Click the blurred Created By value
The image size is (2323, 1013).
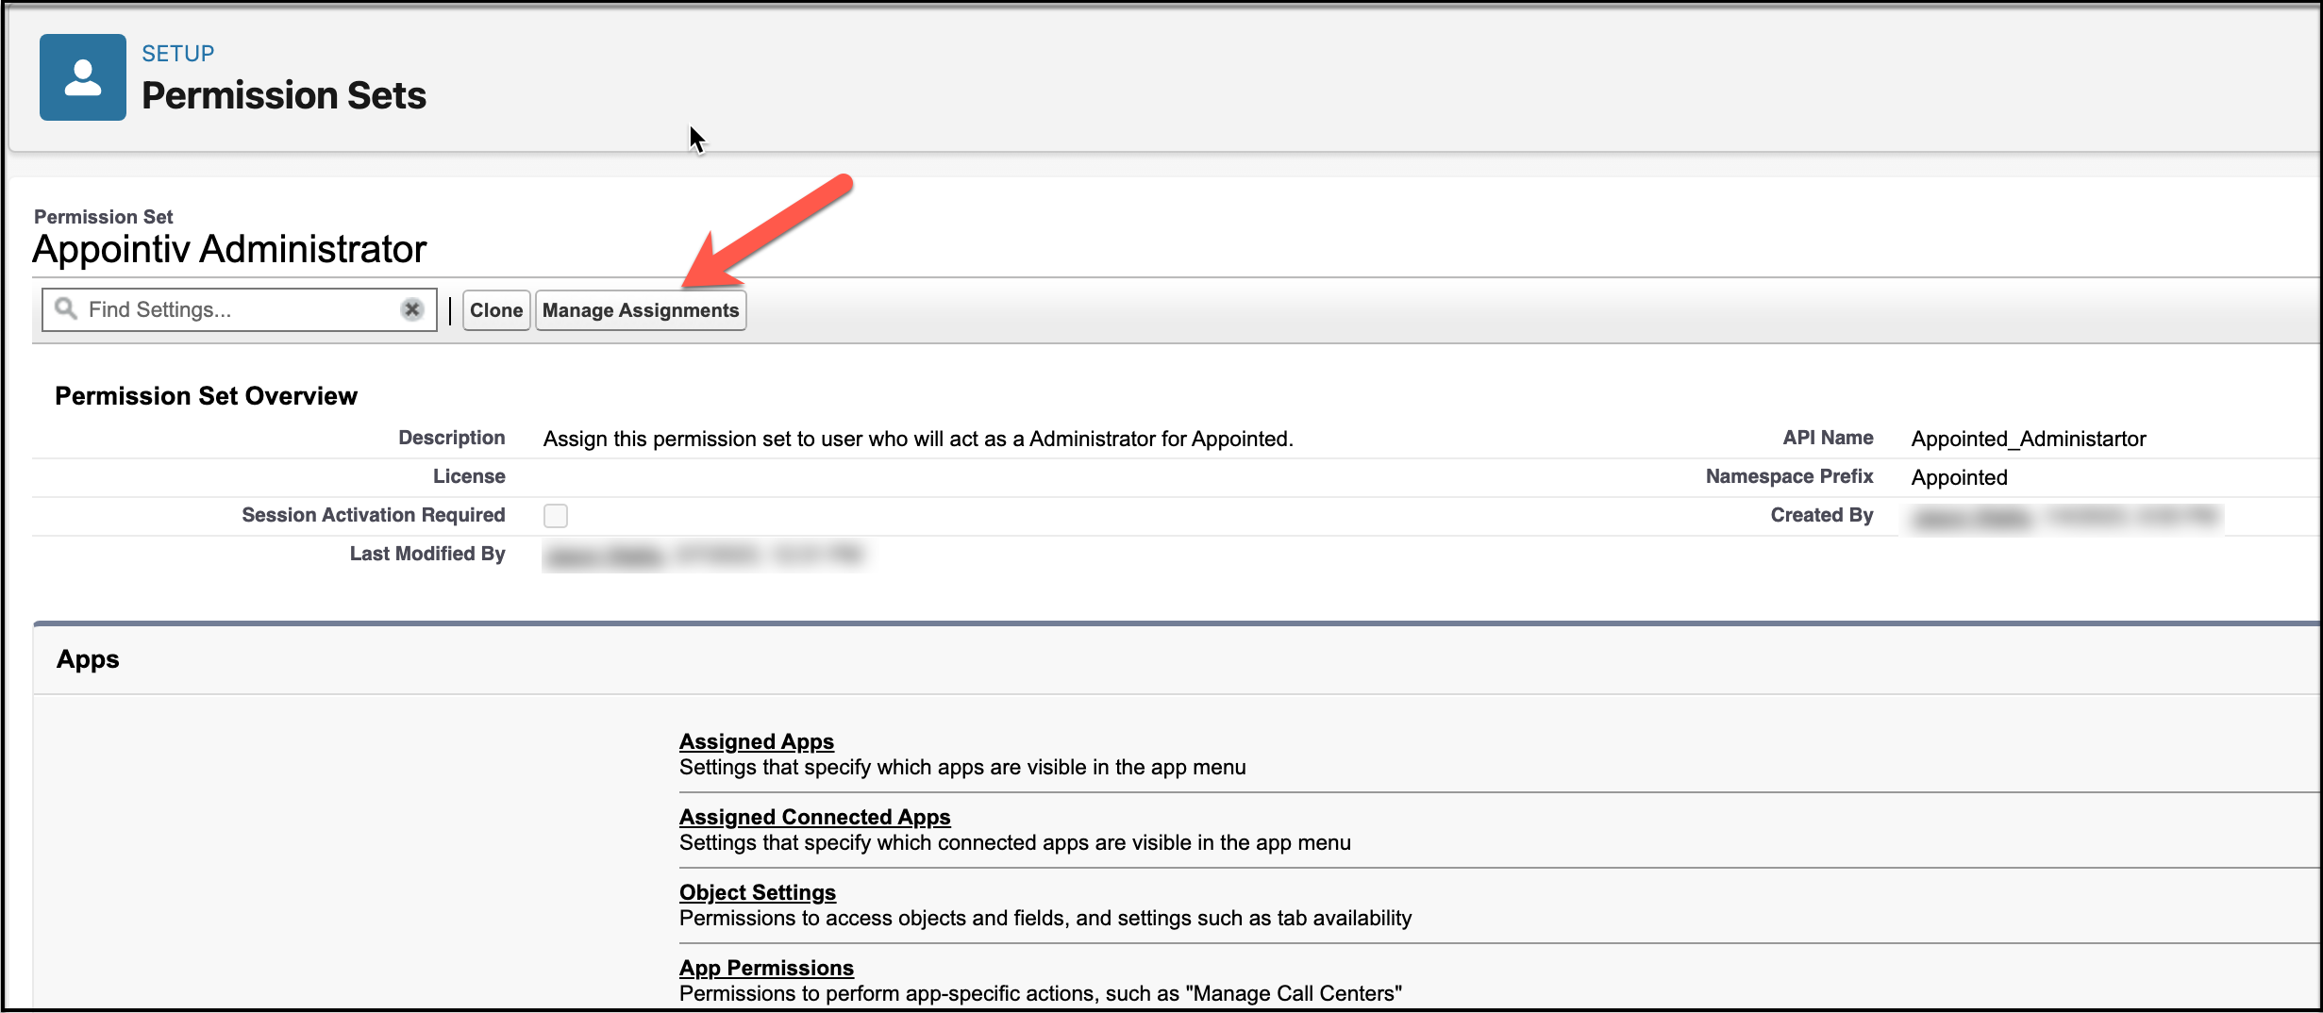[x=2066, y=518]
